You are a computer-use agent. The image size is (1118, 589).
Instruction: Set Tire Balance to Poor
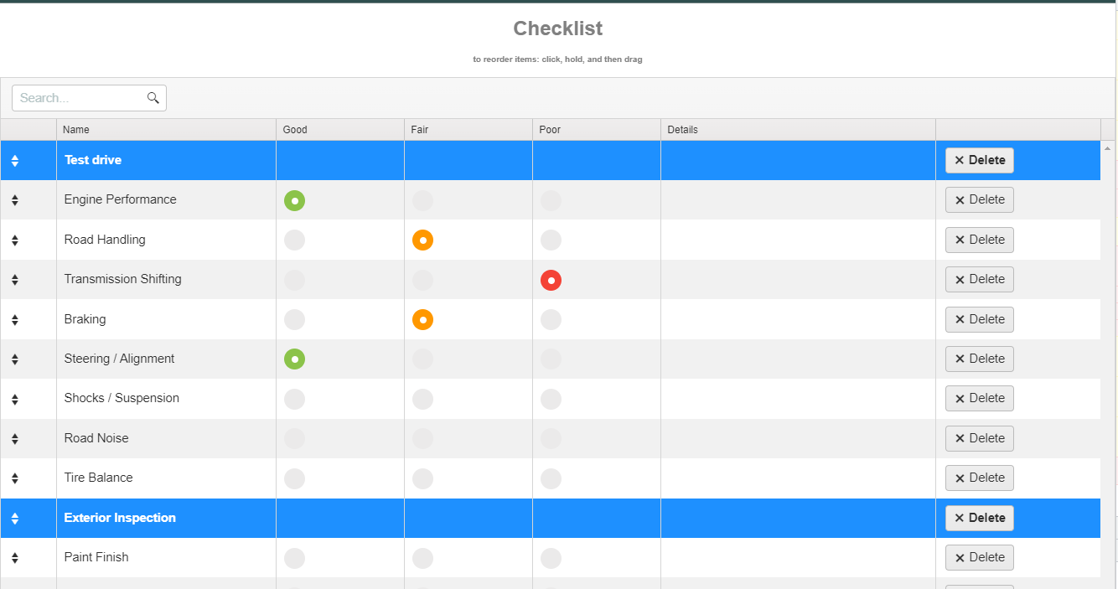[551, 478]
